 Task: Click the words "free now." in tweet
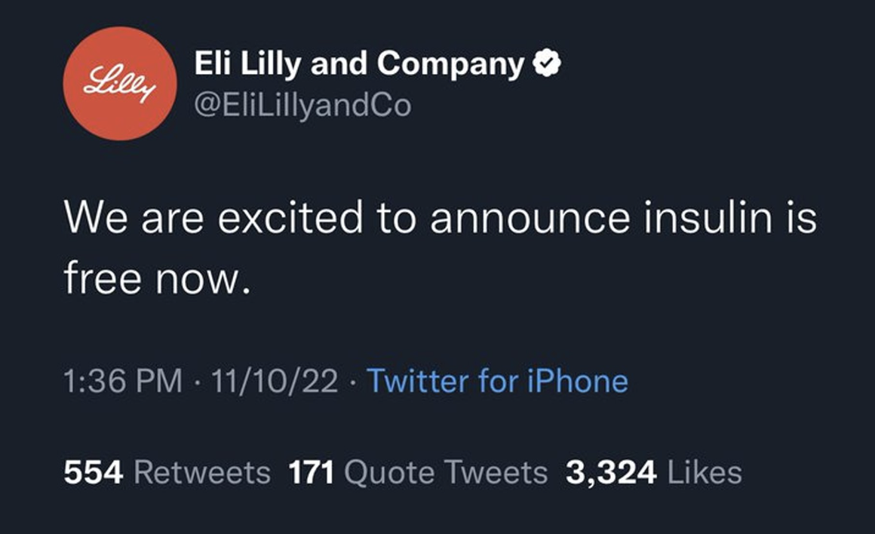click(158, 278)
